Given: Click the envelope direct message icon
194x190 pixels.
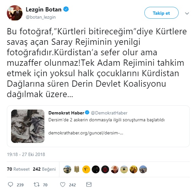Looking at the screenshot, I should (x=89, y=184).
